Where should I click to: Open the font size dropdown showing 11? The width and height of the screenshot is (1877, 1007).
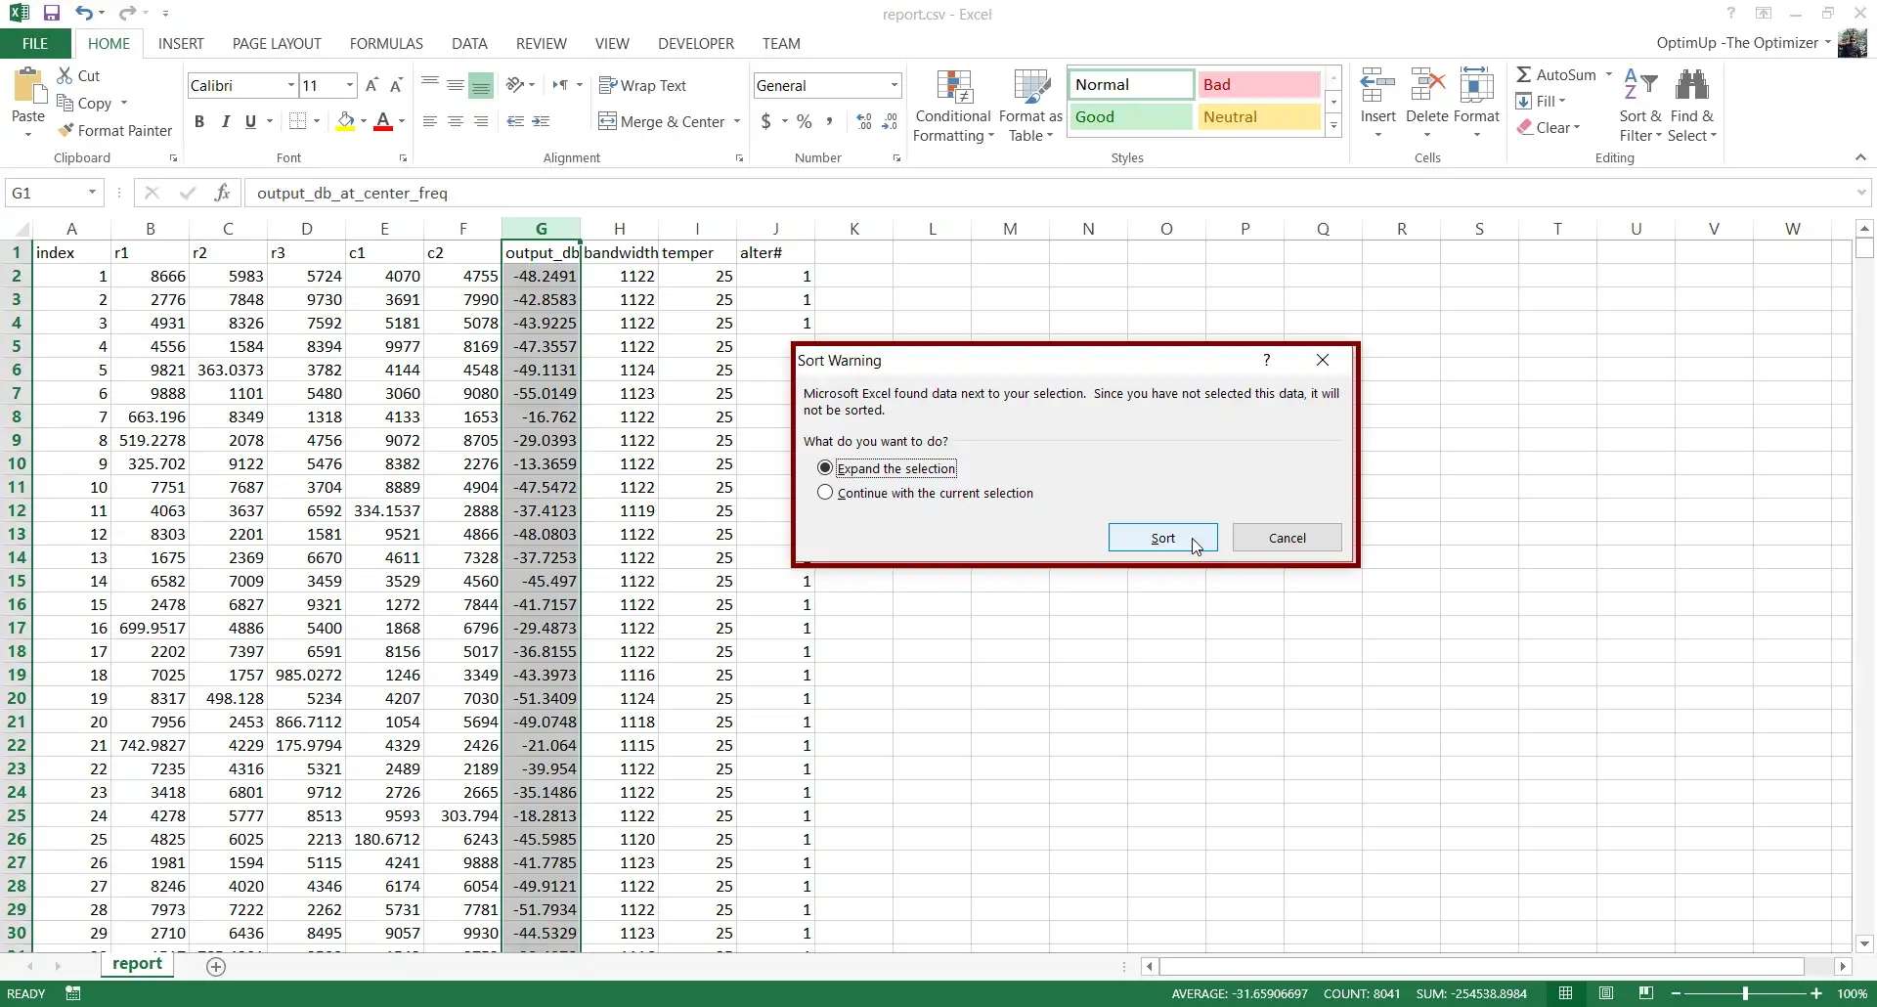(x=349, y=85)
